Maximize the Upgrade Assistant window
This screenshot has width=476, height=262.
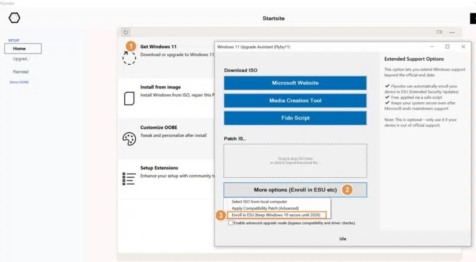pos(447,47)
